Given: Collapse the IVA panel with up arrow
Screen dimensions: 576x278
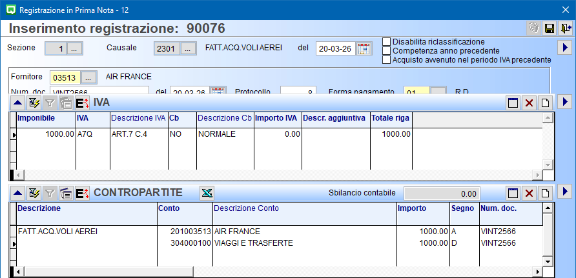Looking at the screenshot, I should (17, 103).
